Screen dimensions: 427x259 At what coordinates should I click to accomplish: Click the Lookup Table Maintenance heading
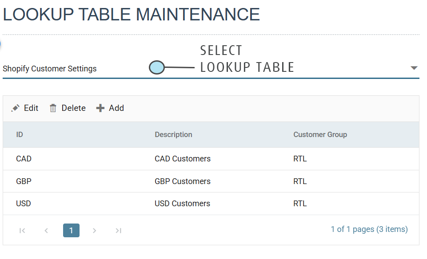tap(132, 14)
